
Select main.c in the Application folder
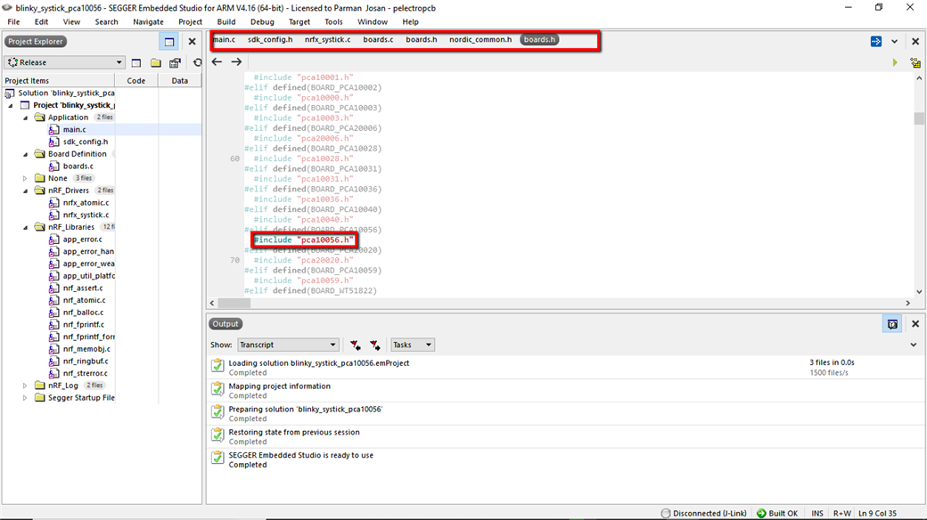coord(74,130)
